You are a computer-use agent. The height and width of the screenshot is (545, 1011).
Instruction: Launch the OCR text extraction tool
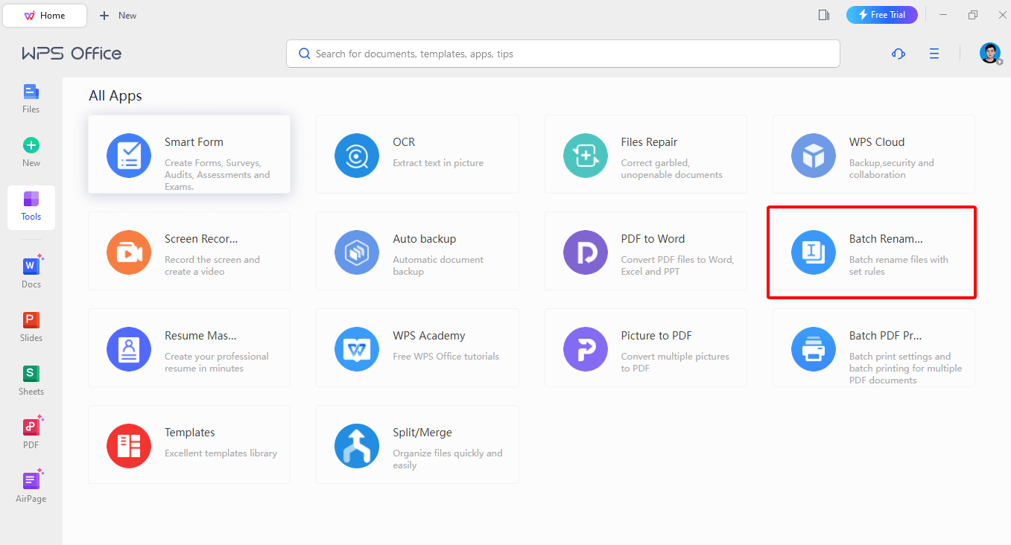(x=417, y=154)
